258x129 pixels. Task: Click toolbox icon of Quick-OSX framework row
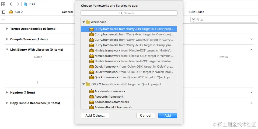(92, 67)
